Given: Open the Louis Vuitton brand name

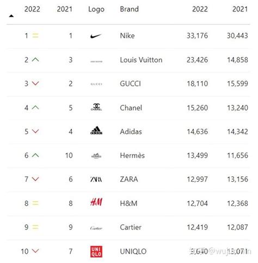Looking at the screenshot, I should [x=141, y=60].
